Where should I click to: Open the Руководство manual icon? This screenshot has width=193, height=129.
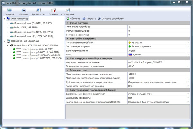(x=38, y=10)
